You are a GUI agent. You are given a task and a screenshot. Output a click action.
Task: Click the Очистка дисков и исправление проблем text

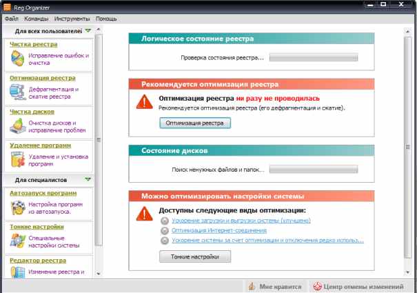tap(57, 126)
